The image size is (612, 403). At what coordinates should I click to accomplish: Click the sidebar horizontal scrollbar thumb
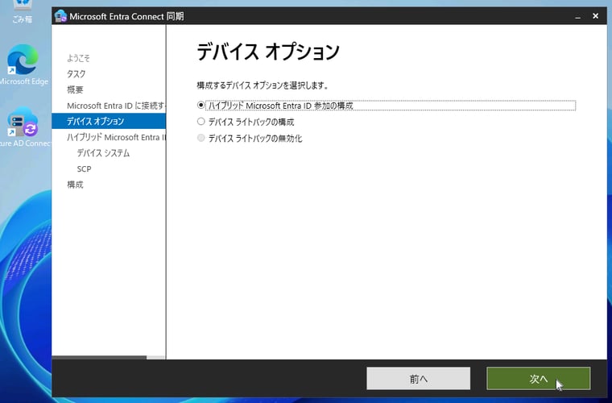click(99, 357)
